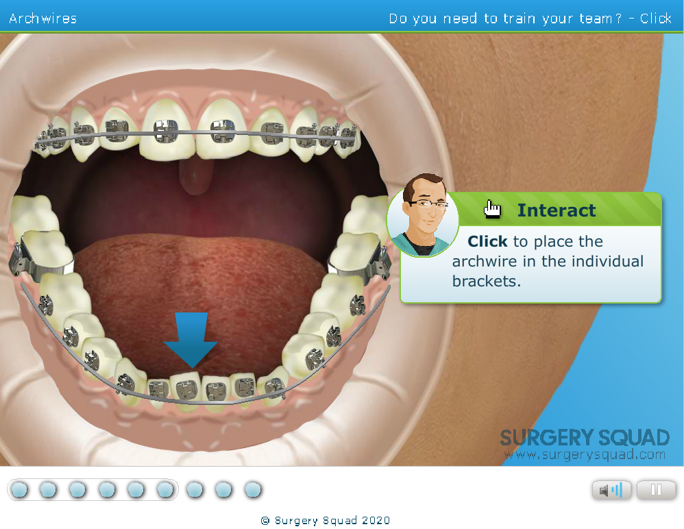The width and height of the screenshot is (684, 529).
Task: Jump to second progress step dot
Action: 48,489
